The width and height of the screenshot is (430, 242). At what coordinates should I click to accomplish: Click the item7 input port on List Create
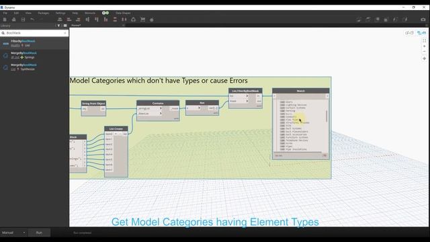click(109, 170)
